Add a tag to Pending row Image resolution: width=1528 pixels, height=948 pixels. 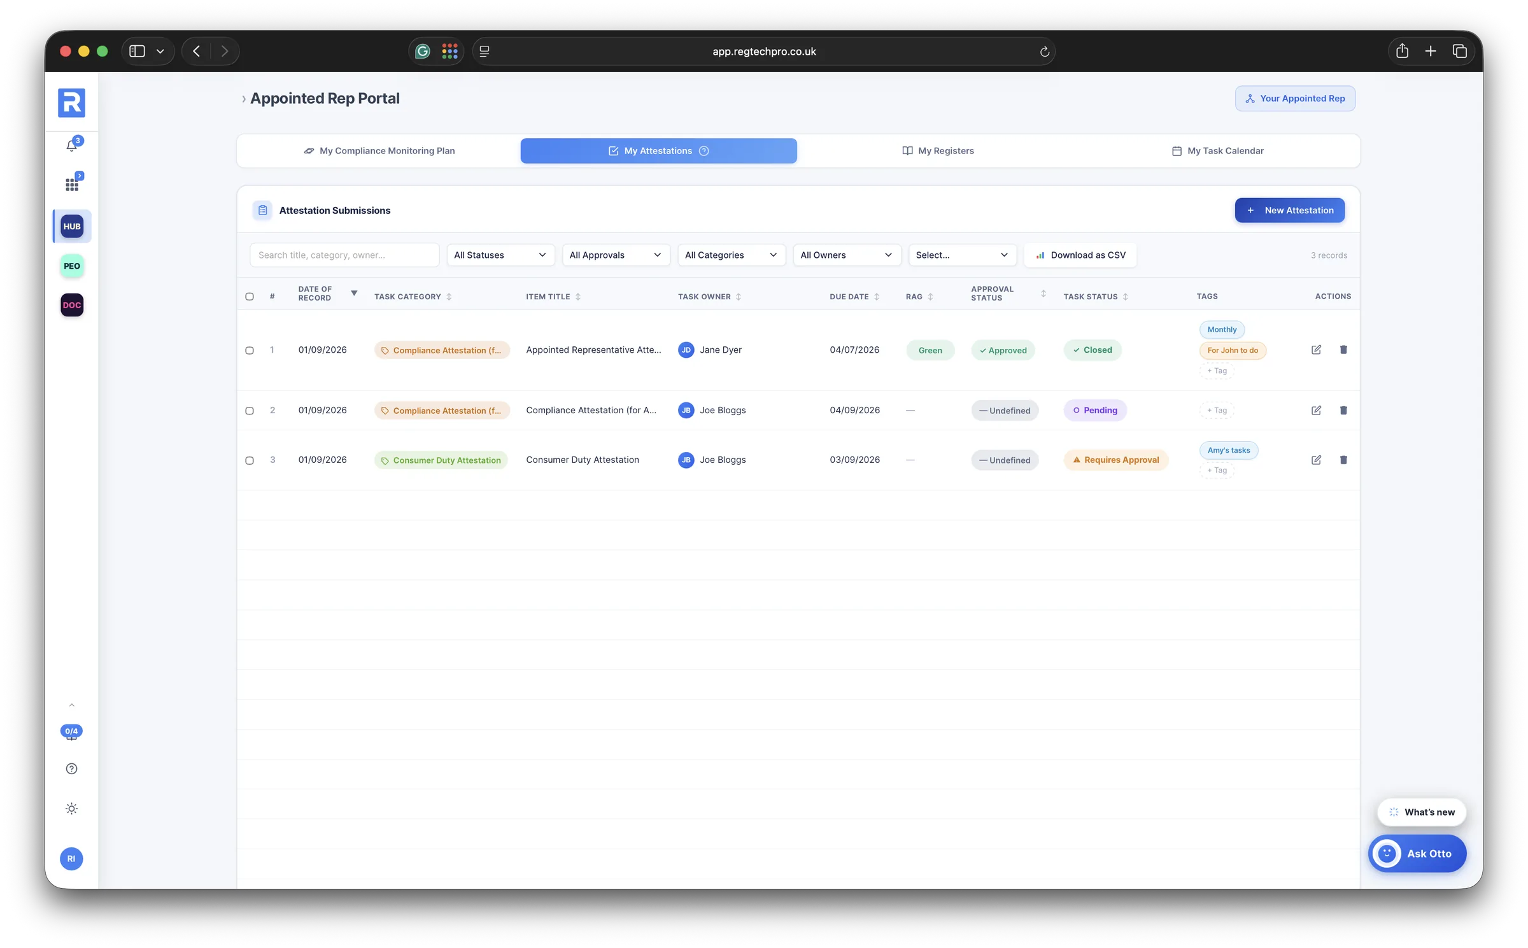[1217, 411]
